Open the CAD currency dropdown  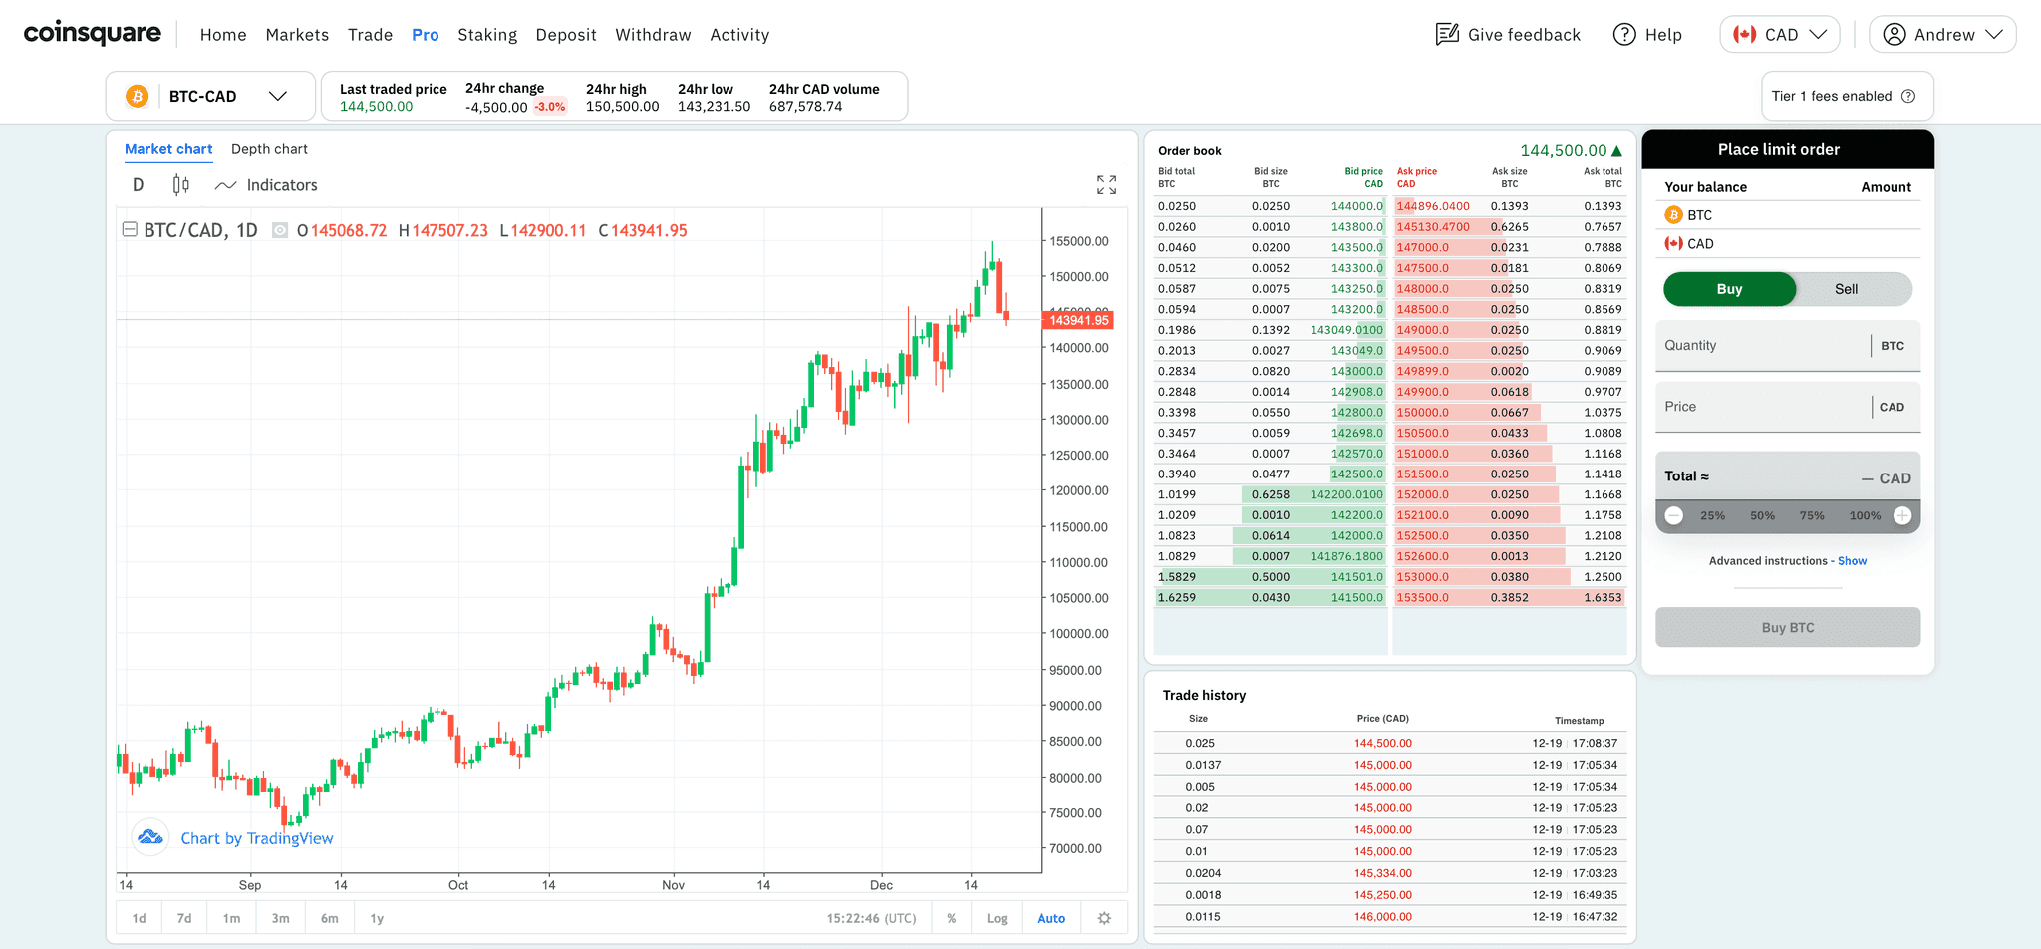(x=1779, y=35)
